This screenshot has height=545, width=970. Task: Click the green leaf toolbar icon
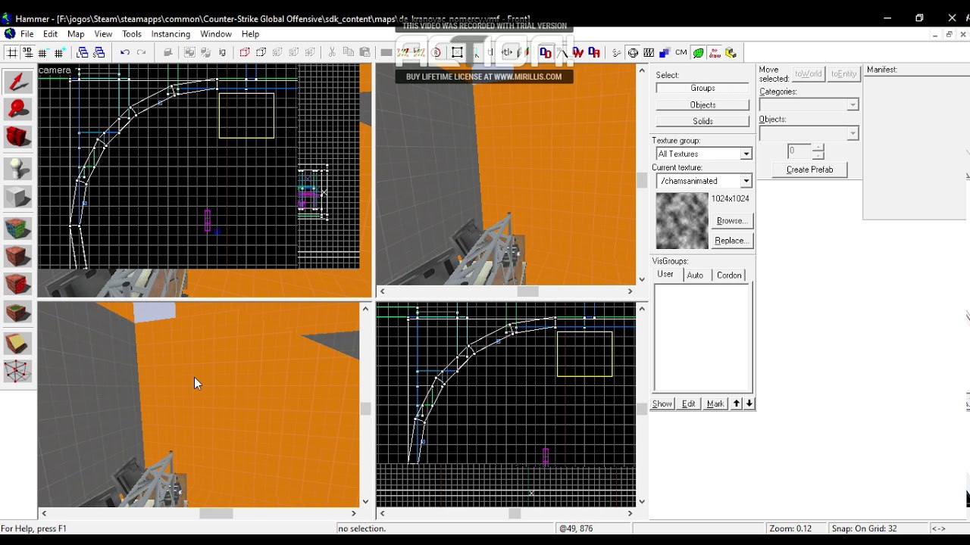tap(698, 52)
